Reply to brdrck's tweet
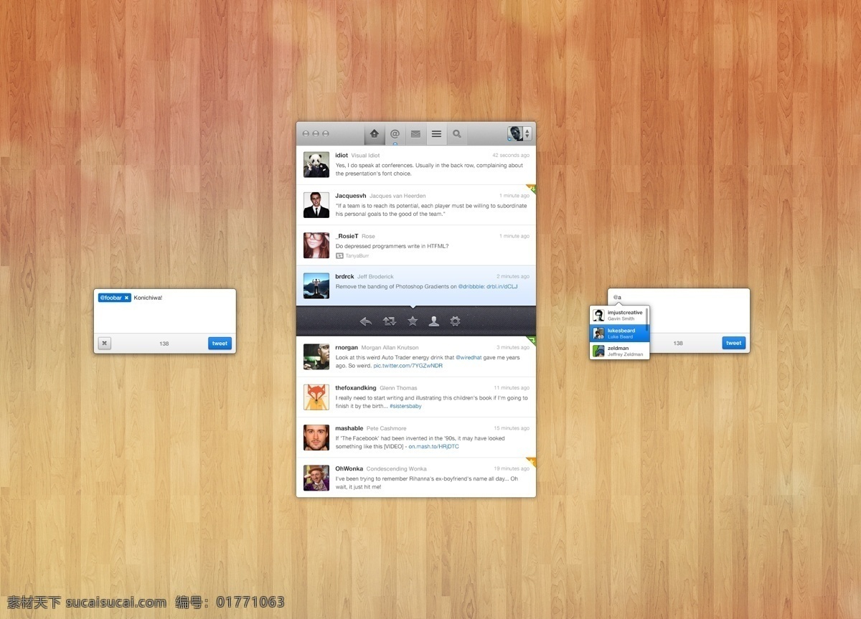Viewport: 861px width, 619px height. point(366,321)
